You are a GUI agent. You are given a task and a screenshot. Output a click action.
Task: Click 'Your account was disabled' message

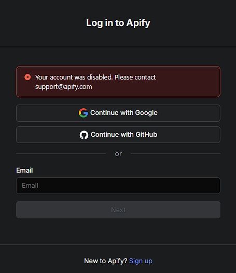[x=74, y=77]
